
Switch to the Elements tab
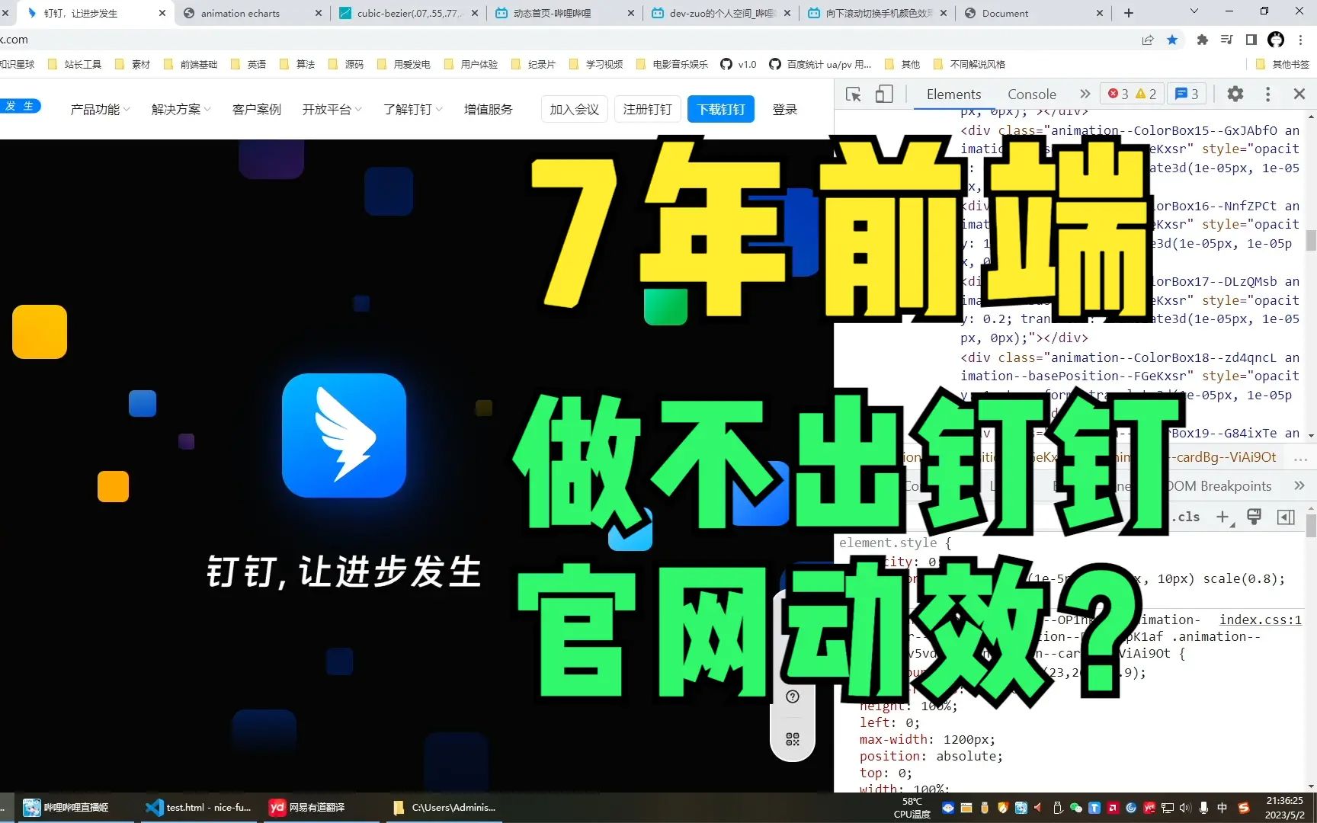coord(953,94)
